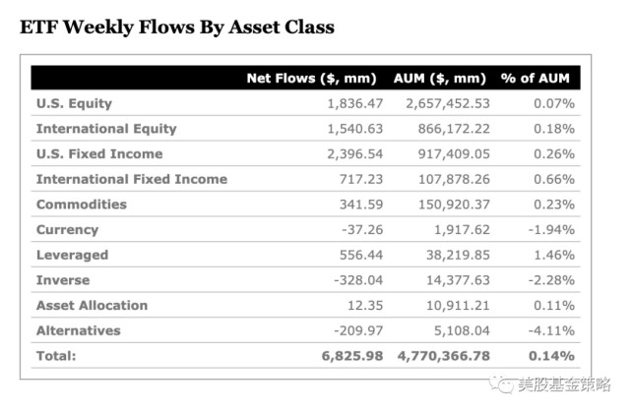Select the 'Total:' row label

point(56,356)
